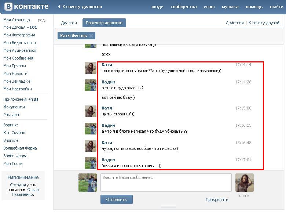This screenshot has width=286, height=212.
Task: Click Вадим's avatar at the 17:16:23 message
Action: pos(91,129)
